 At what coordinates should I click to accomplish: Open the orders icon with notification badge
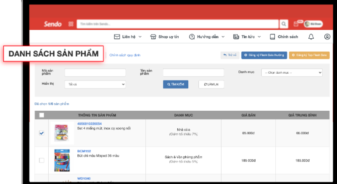pos(296,24)
